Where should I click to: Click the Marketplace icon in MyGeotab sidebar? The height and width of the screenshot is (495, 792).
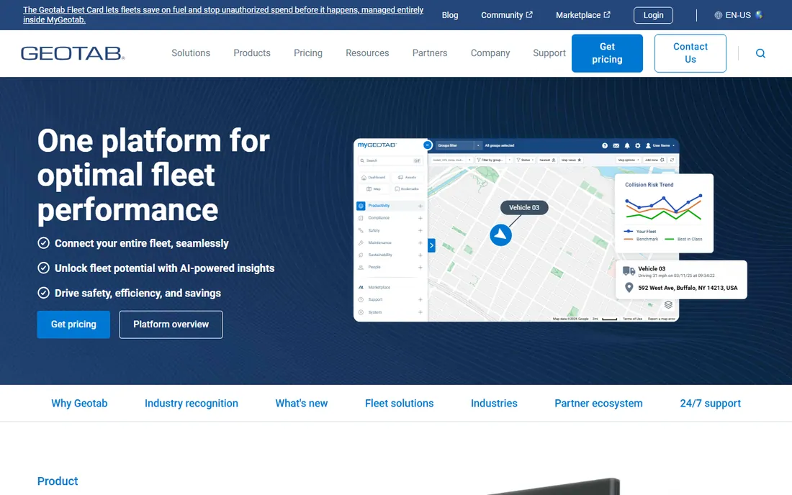pyautogui.click(x=361, y=287)
